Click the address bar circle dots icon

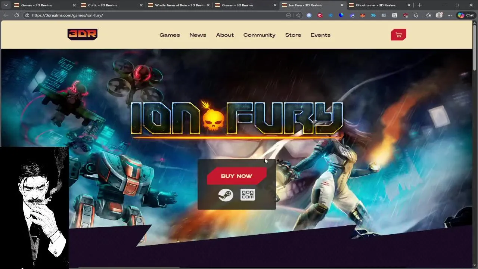[288, 15]
